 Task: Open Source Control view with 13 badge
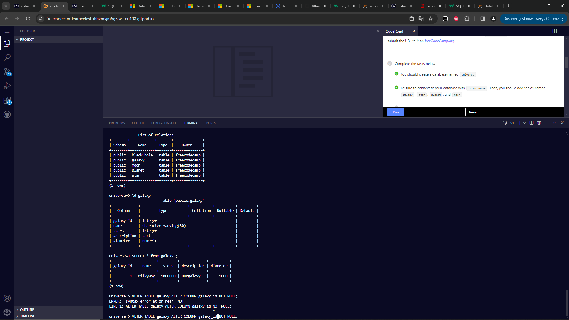point(7,72)
